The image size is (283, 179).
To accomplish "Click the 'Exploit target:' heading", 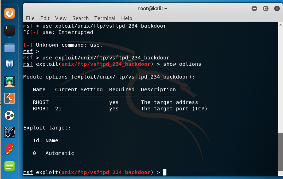I will pos(47,128).
